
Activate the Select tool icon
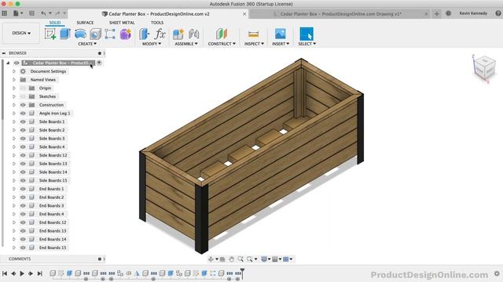pos(307,34)
